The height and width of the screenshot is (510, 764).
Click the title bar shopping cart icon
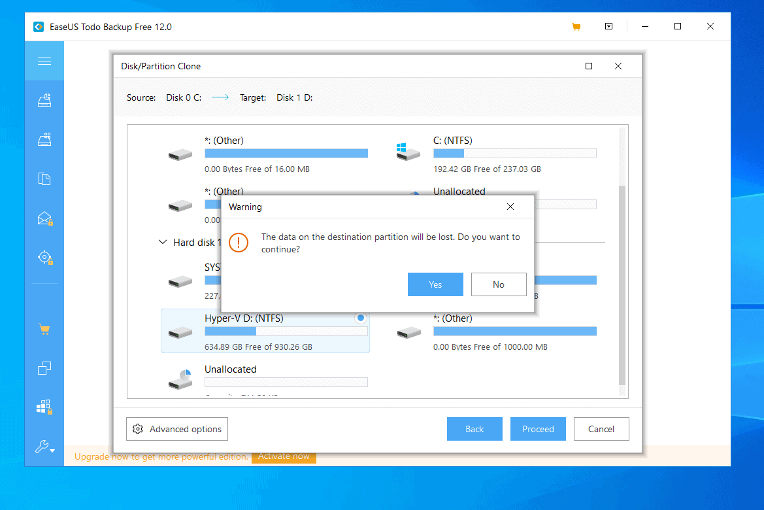point(576,27)
